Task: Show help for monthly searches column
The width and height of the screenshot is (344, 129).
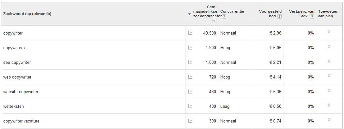Action: [214, 21]
